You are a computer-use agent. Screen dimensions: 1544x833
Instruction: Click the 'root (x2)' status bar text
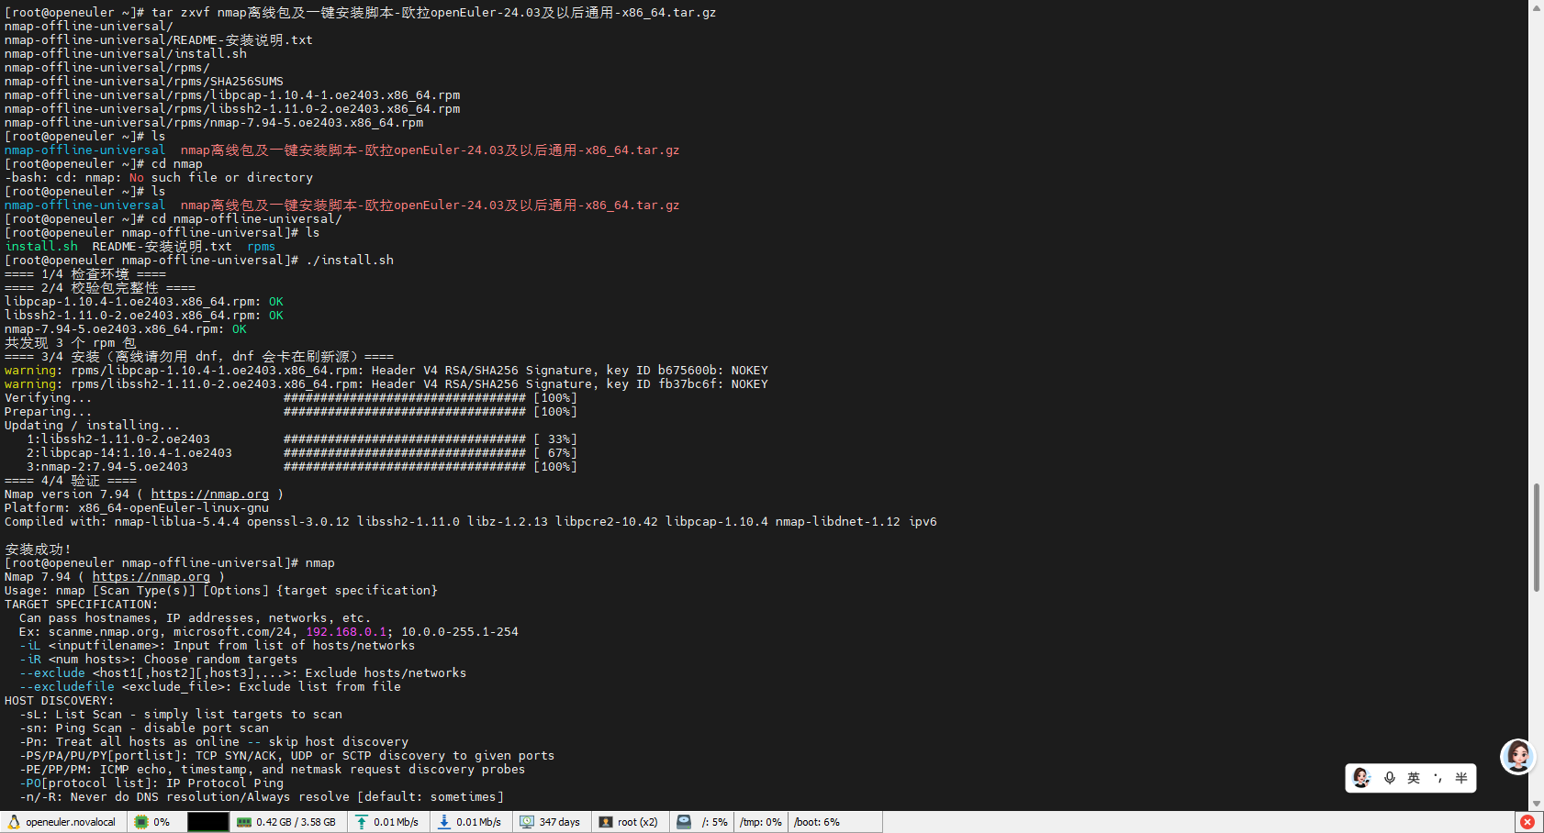pyautogui.click(x=638, y=822)
